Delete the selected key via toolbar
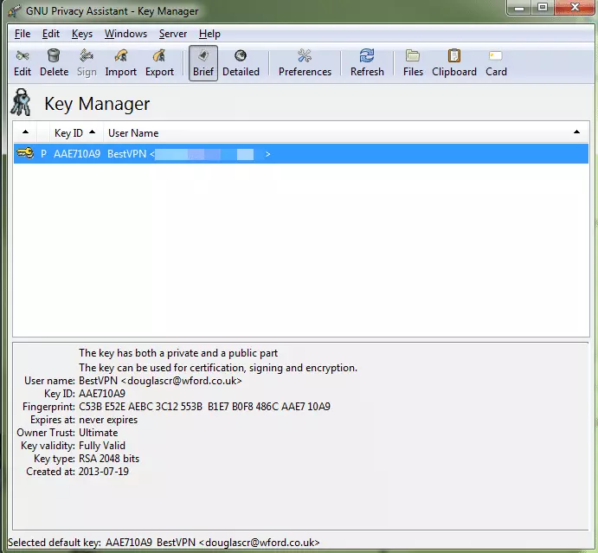 (x=54, y=62)
